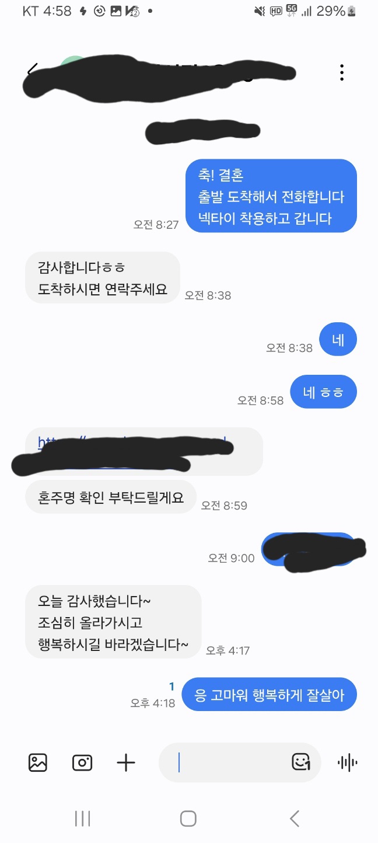
Task: Open the gallery image picker icon
Action: click(x=38, y=762)
